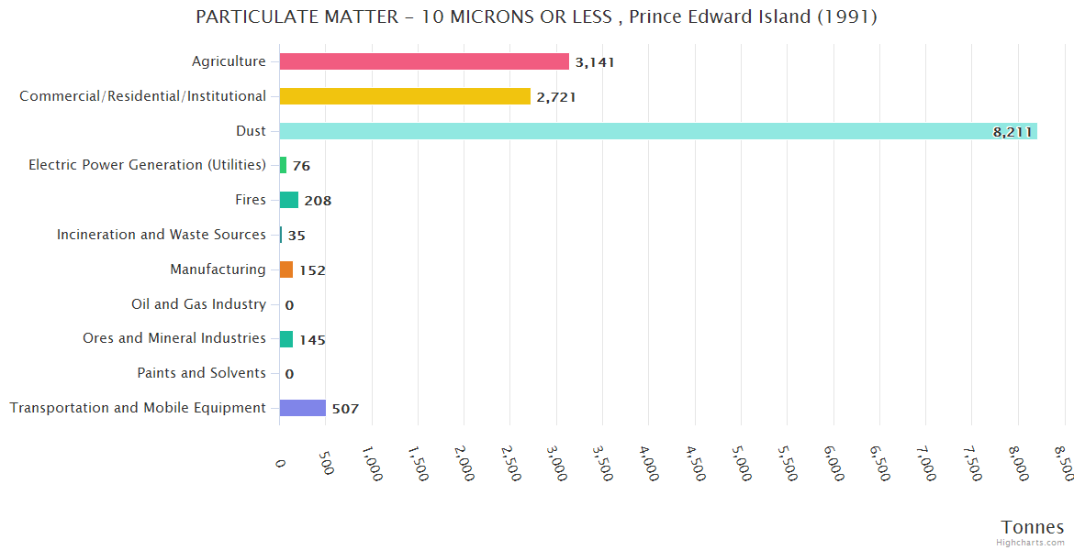This screenshot has width=1074, height=550.
Task: Click the 2,721 value label
Action: 556,97
